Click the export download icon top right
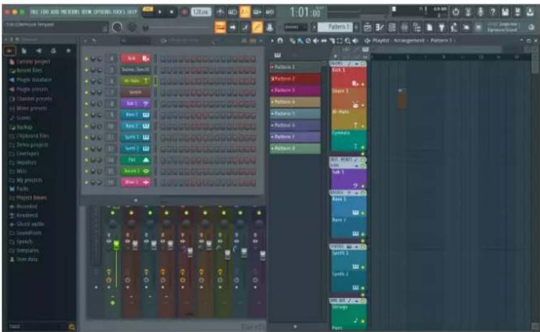 coord(530,12)
